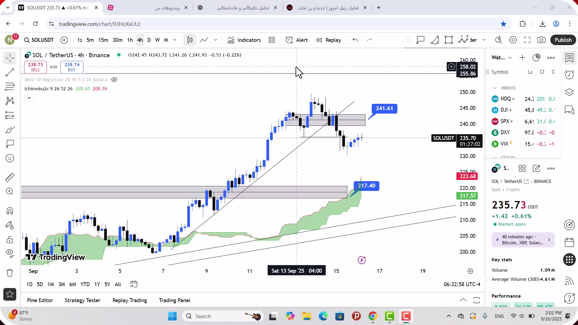578x325 pixels.
Task: Undo the last chart action
Action: click(x=355, y=40)
